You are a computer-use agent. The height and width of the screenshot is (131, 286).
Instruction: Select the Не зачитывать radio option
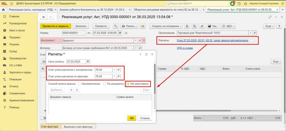point(128,84)
